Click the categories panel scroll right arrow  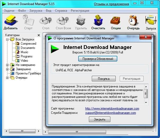[x=38, y=131]
